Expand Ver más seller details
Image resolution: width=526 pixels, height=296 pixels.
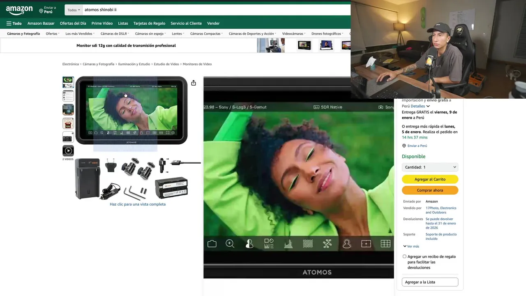pos(411,246)
